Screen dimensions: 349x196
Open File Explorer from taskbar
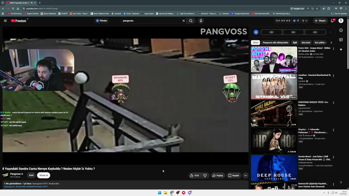coord(166,193)
